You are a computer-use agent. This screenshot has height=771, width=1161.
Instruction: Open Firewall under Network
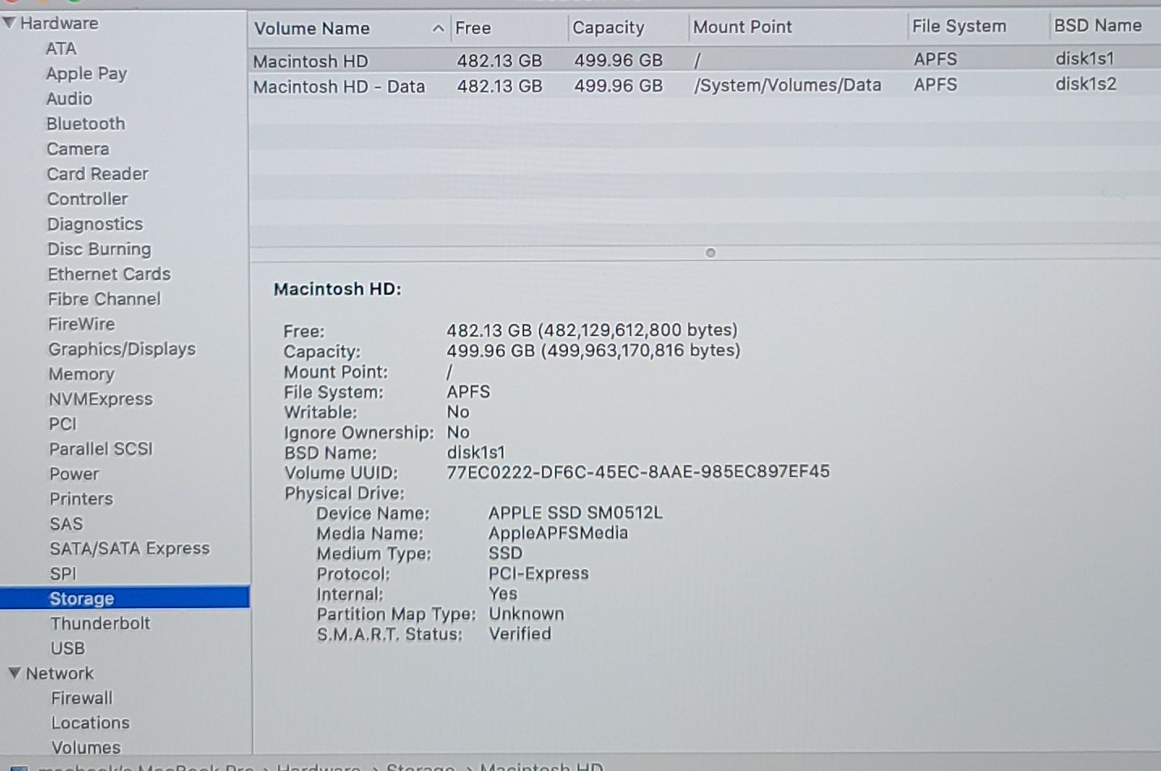click(82, 698)
